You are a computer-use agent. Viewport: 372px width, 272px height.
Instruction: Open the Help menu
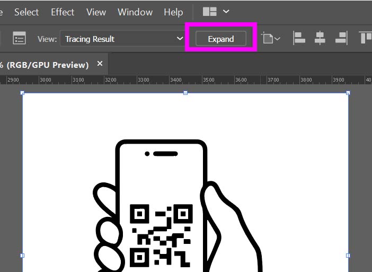point(173,12)
